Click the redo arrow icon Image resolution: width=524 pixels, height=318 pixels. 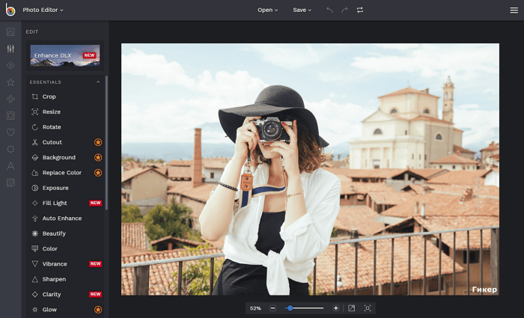[344, 10]
